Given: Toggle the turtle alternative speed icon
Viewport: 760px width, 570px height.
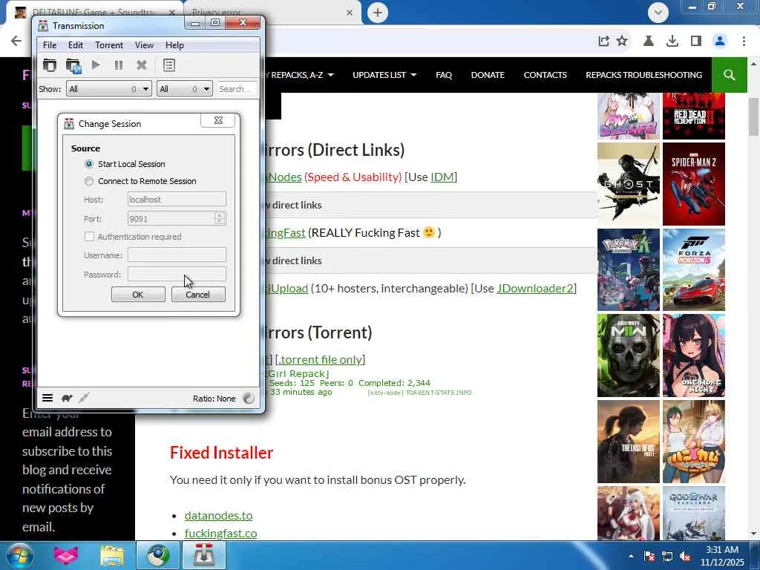Looking at the screenshot, I should pyautogui.click(x=67, y=398).
